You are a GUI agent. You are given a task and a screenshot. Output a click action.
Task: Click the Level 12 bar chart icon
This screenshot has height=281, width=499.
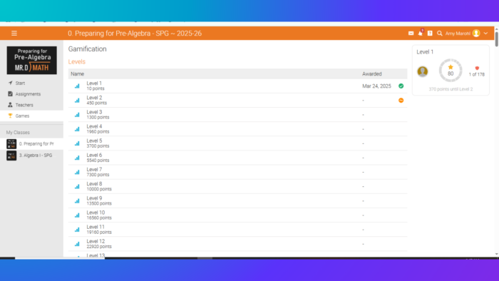tap(77, 244)
